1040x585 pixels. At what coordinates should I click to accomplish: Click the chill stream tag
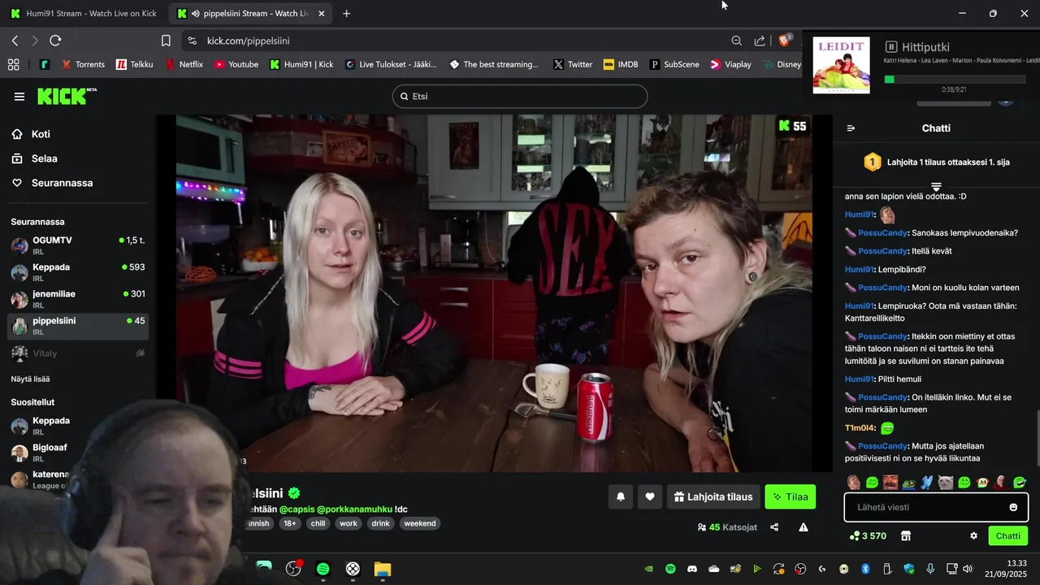click(318, 523)
